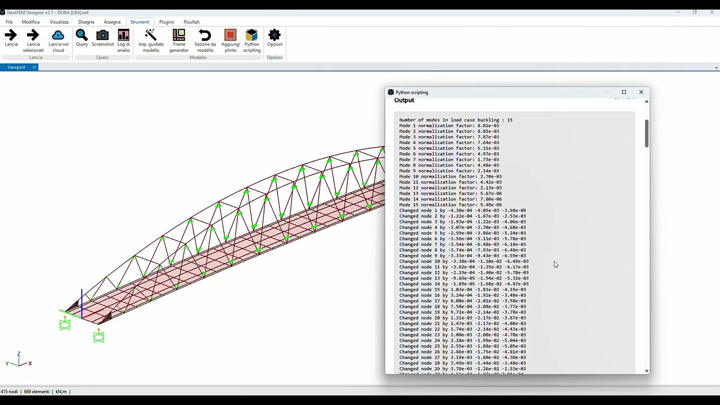
Task: Switch to the Risultati ribbon tab
Action: [191, 22]
